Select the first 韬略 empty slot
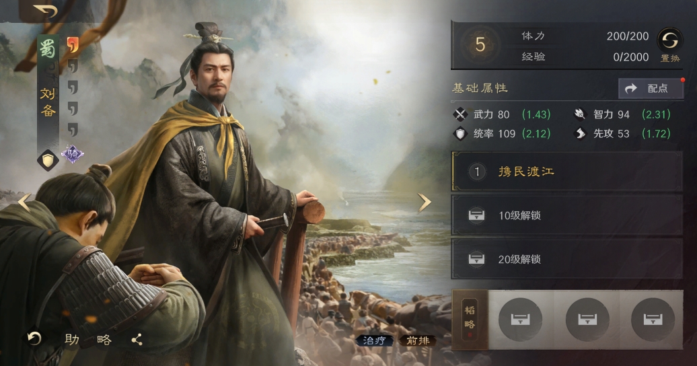 [521, 320]
